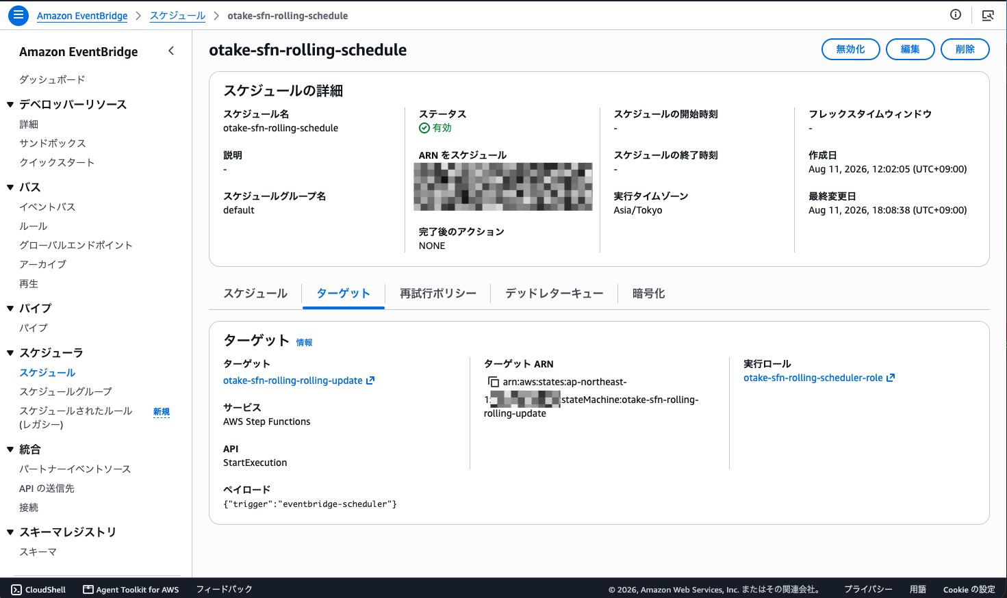Screen dimensions: 1007x598
Task: Collapse the Amazon EventBridge sidebar
Action: coord(171,51)
